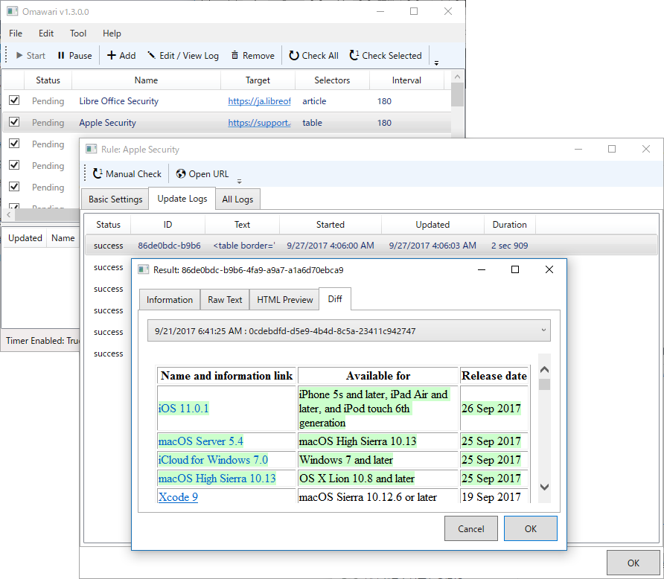Open the File menu
The image size is (664, 579).
pyautogui.click(x=16, y=33)
